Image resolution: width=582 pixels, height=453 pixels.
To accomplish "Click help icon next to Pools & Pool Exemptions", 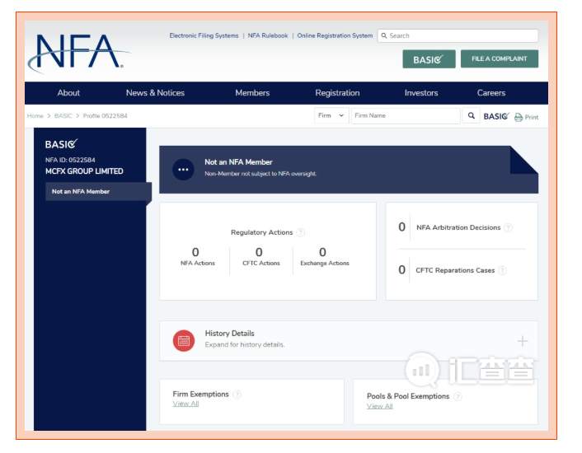I will click(458, 396).
